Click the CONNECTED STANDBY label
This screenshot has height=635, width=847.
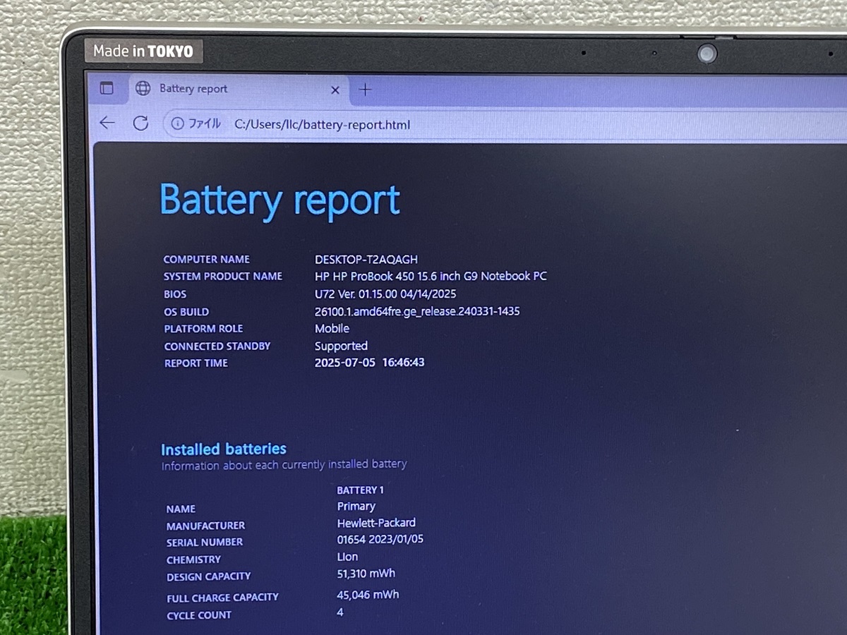[x=217, y=346]
